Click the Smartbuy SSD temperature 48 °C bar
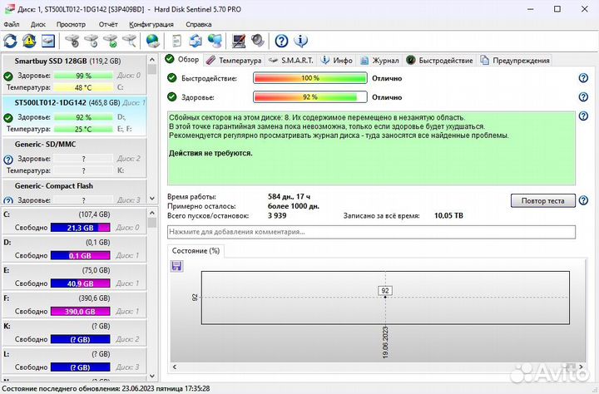 pos(83,87)
